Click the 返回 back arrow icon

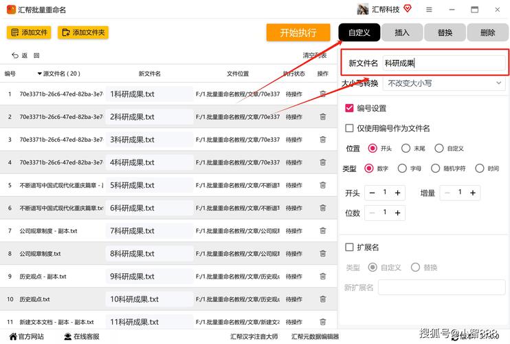click(15, 56)
